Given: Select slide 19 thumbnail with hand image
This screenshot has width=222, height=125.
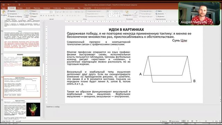Looking at the screenshot, I should point(22,110).
